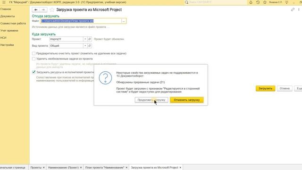Close the Наименование (Проект) tab
This screenshot has width=302, height=170.
click(81, 168)
